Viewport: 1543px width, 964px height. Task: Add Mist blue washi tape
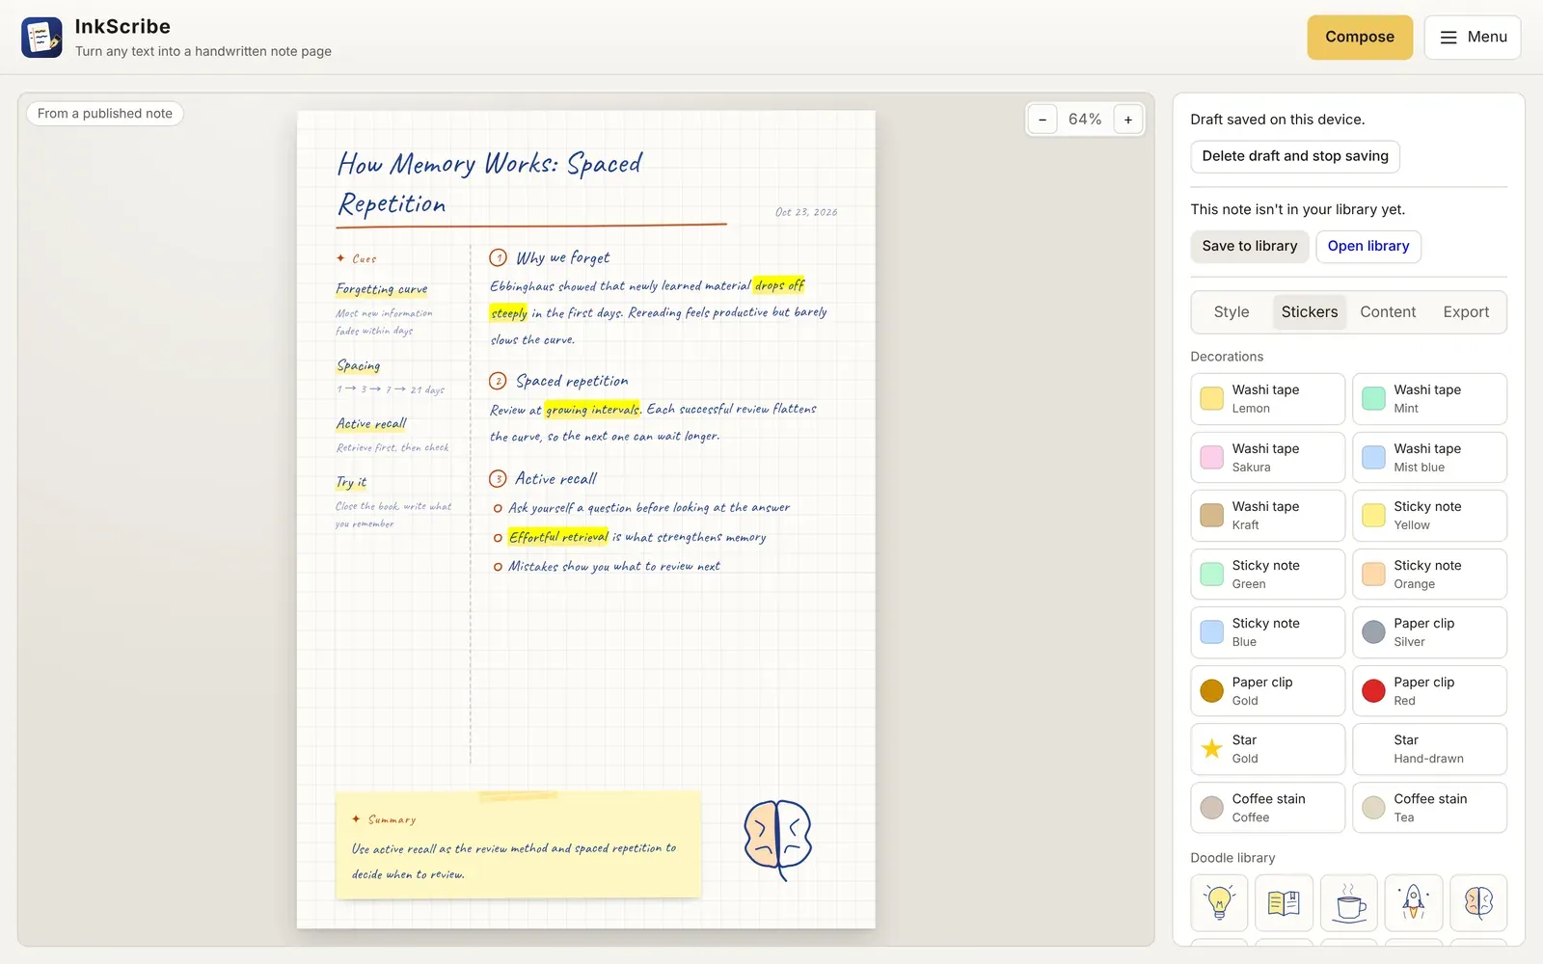[x=1429, y=457]
